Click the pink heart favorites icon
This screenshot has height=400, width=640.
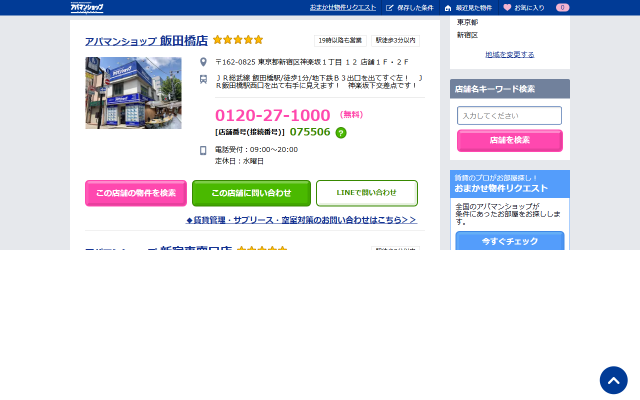507,7
